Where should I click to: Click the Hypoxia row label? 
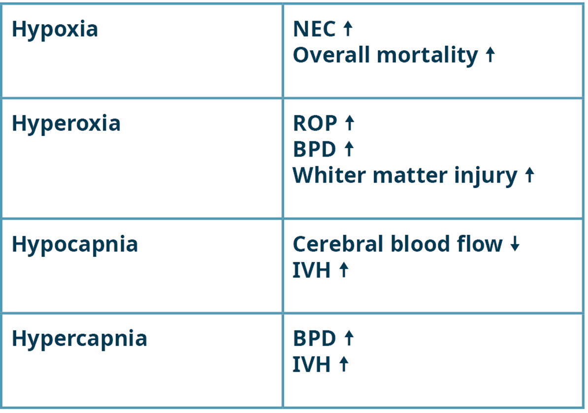click(55, 30)
